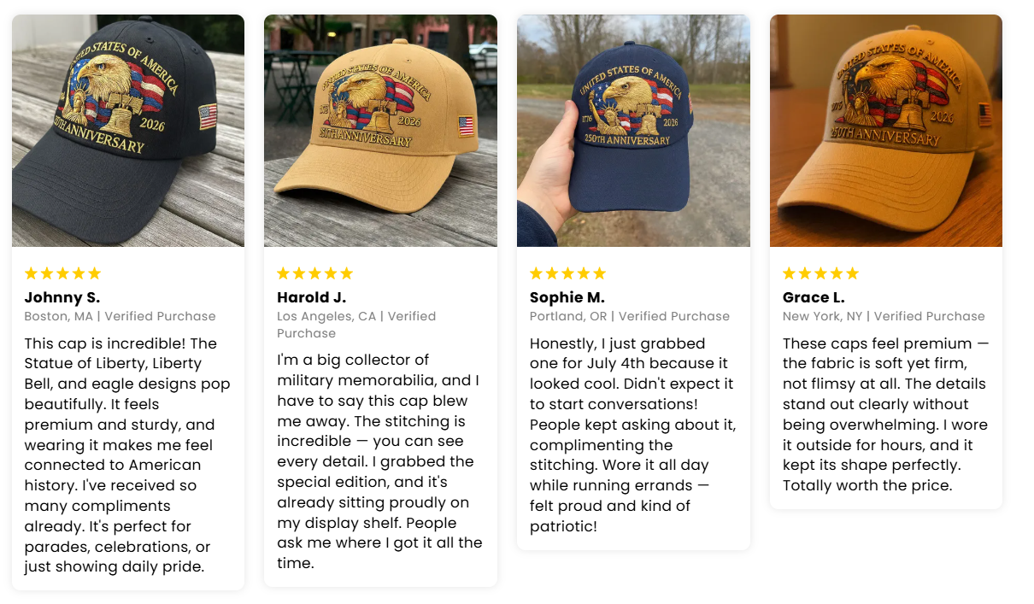Click the black cap photo in Johnny's review
The height and width of the screenshot is (604, 1034).
[x=128, y=131]
